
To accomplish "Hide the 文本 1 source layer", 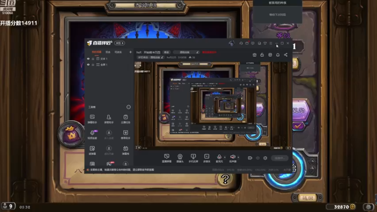I will (88, 58).
